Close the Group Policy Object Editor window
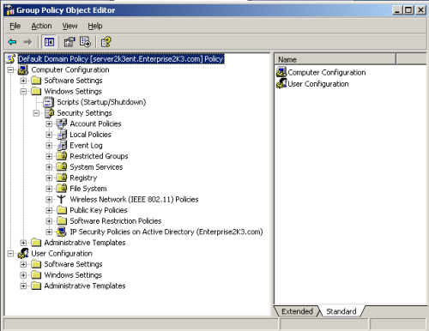Screen dimensions: 429x331 click(420, 10)
